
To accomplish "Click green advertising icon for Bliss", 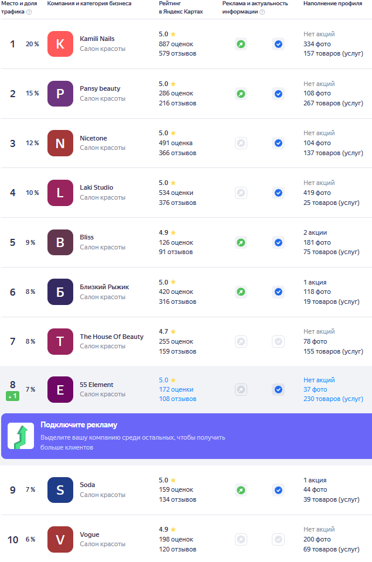I will coord(241,242).
